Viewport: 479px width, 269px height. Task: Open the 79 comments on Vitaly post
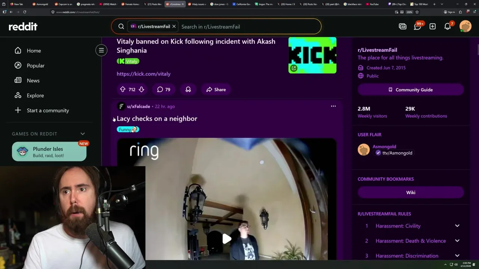pos(164,90)
